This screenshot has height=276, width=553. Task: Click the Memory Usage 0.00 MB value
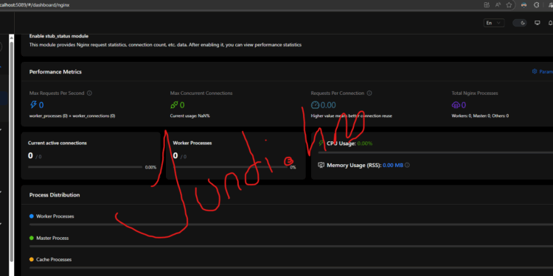pos(393,165)
